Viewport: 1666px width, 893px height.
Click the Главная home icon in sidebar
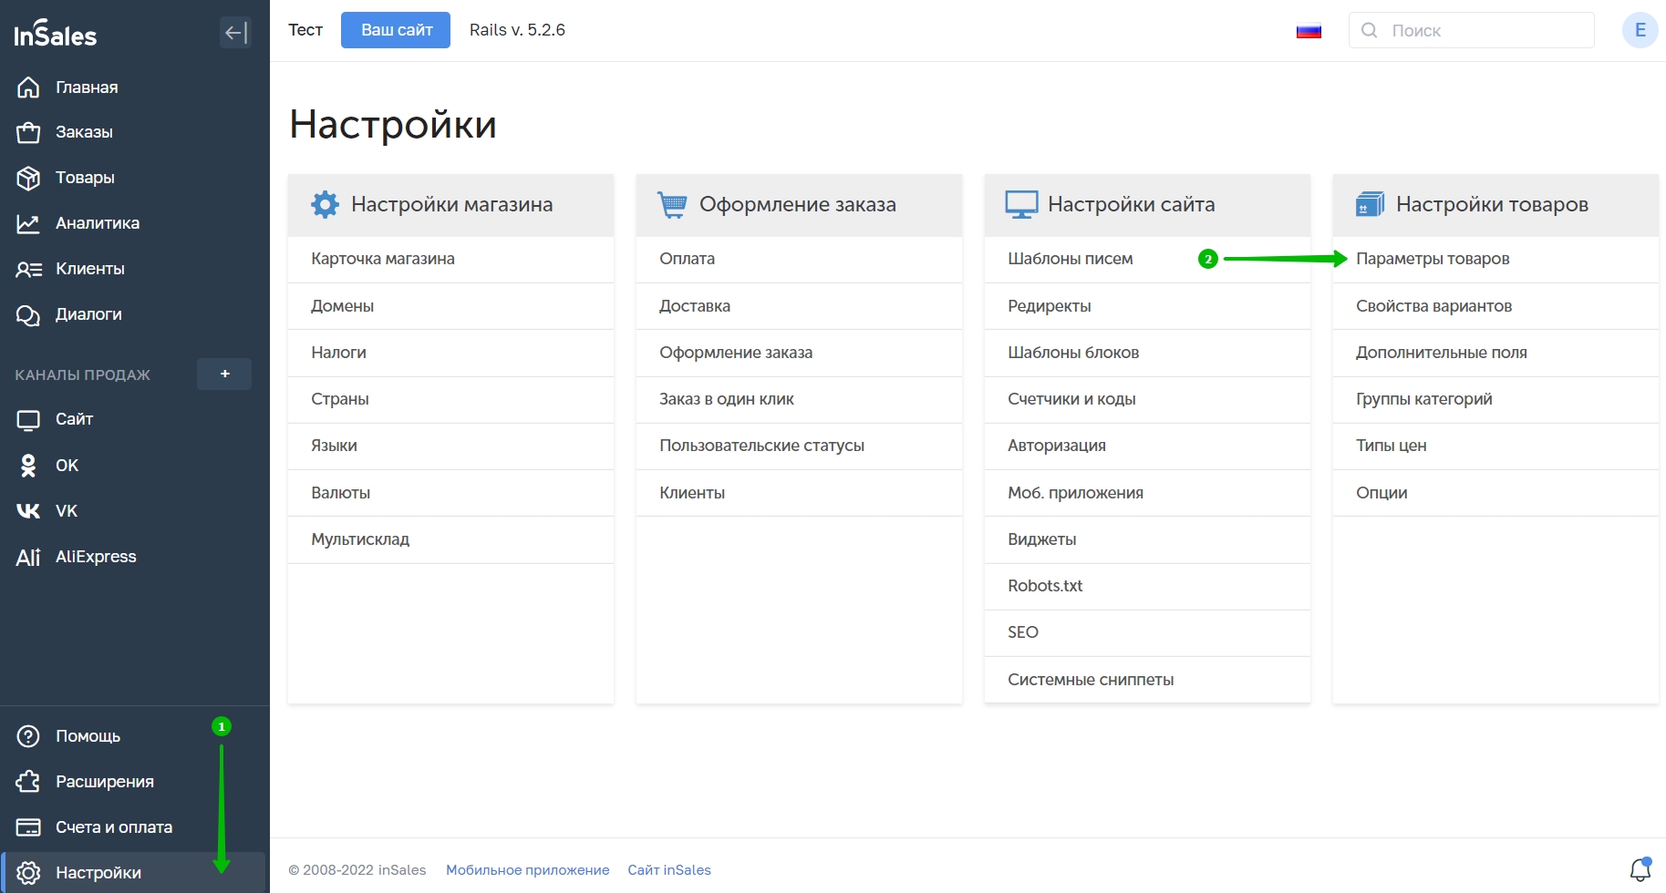pos(28,87)
